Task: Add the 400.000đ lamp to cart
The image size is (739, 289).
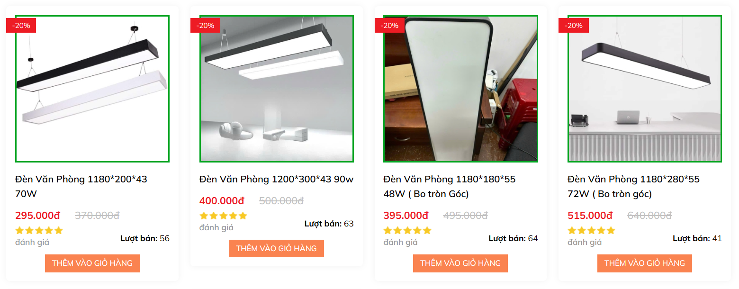Action: point(277,249)
